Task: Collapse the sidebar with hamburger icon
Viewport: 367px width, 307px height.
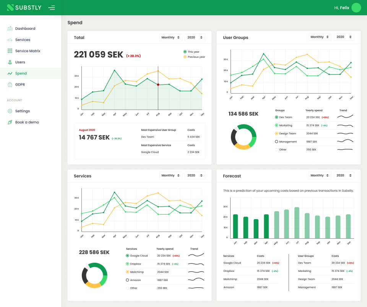Action: (x=52, y=8)
